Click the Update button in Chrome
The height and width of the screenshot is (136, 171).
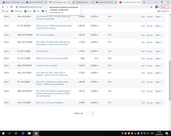(164, 7)
